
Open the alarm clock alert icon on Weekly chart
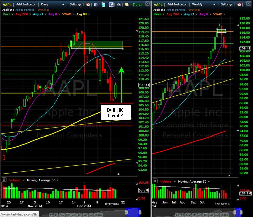[x=239, y=4]
